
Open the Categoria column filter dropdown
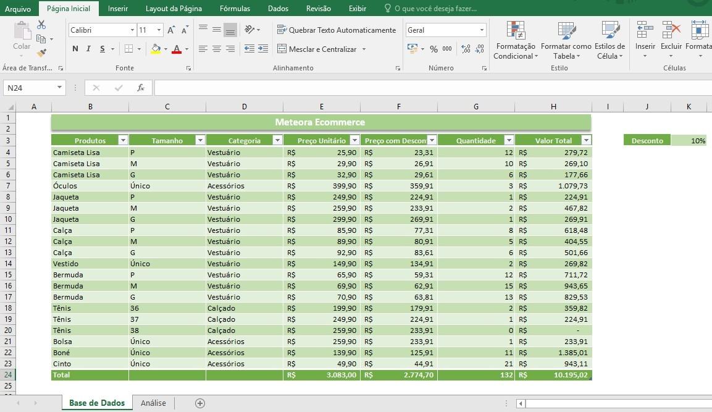(277, 140)
